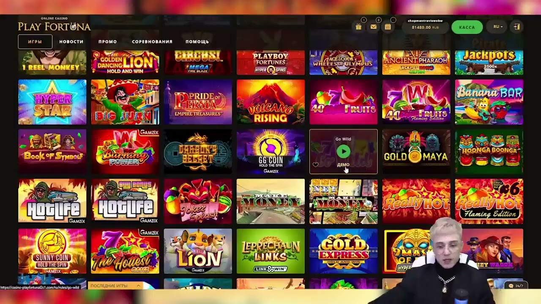
Task: Open the envelope messages icon
Action: (x=374, y=27)
